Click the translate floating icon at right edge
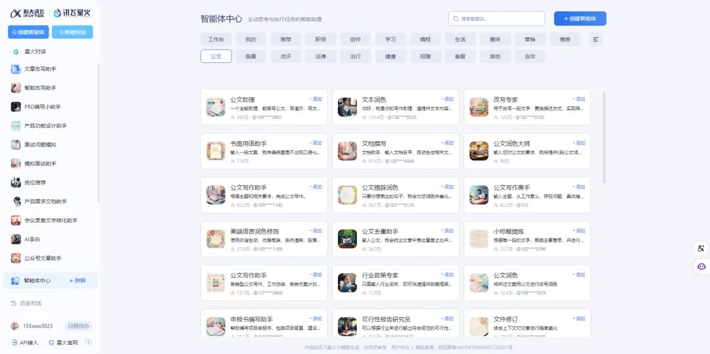The height and width of the screenshot is (354, 710). [x=701, y=248]
